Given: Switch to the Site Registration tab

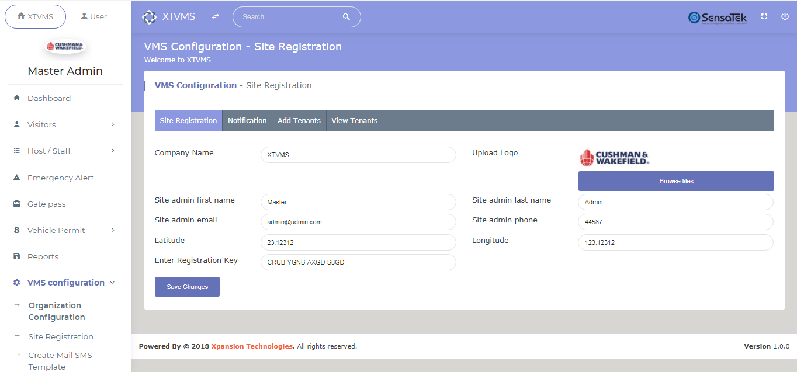Looking at the screenshot, I should click(x=188, y=121).
